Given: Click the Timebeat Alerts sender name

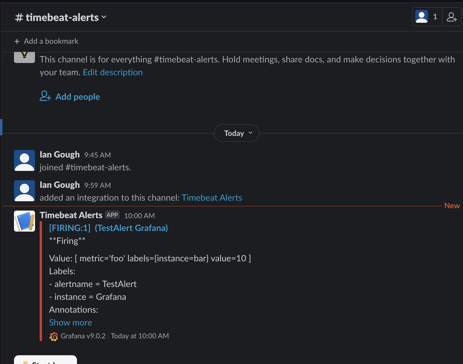Looking at the screenshot, I should pos(71,215).
